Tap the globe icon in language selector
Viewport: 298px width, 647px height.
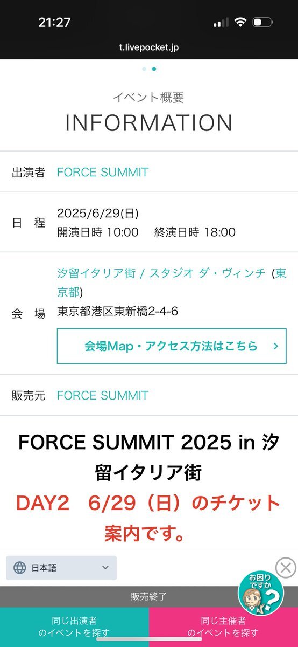pyautogui.click(x=20, y=568)
